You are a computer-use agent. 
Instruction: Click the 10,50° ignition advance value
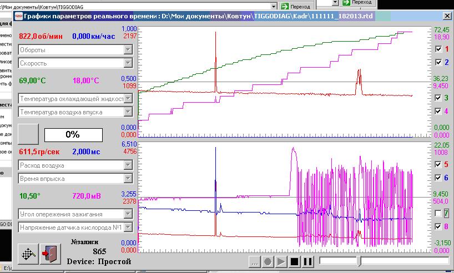[29, 196]
